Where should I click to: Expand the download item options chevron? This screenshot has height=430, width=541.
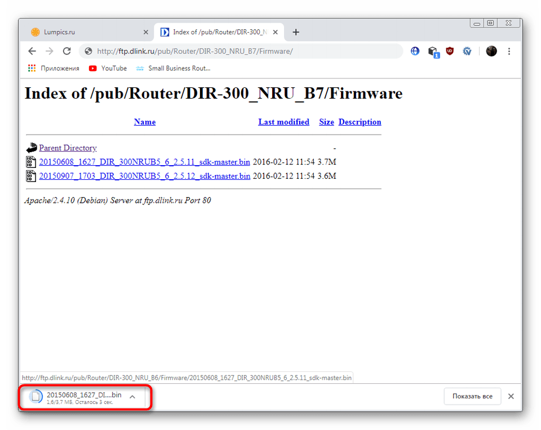(x=132, y=397)
